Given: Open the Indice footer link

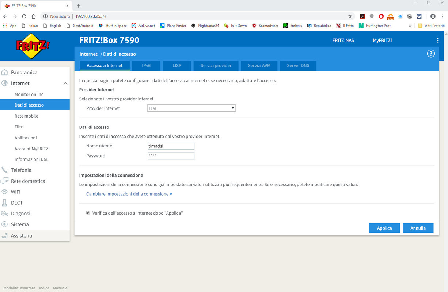Looking at the screenshot, I should tap(44, 288).
